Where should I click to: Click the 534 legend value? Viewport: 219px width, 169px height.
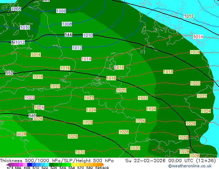[54, 168]
